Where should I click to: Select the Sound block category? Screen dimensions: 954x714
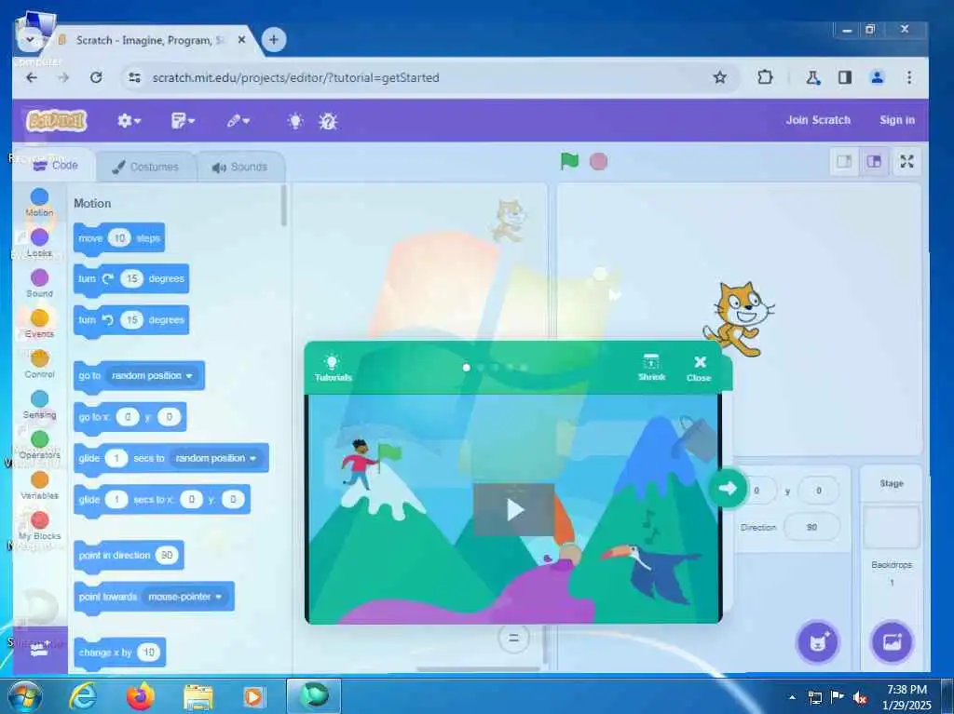(39, 283)
